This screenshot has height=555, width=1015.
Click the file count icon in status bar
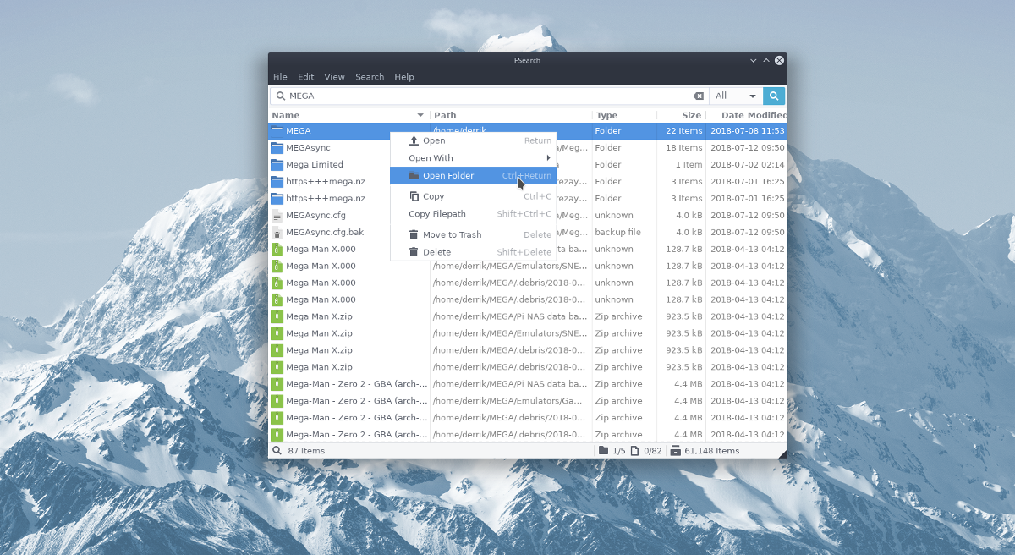click(636, 450)
